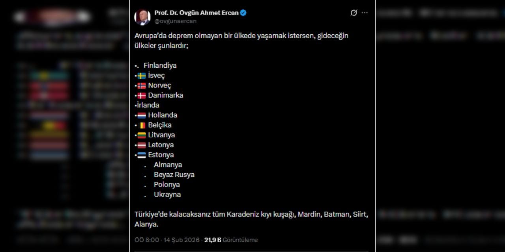Click the name Prof. Dr. Övgün Ahmet Ercan

(x=196, y=13)
